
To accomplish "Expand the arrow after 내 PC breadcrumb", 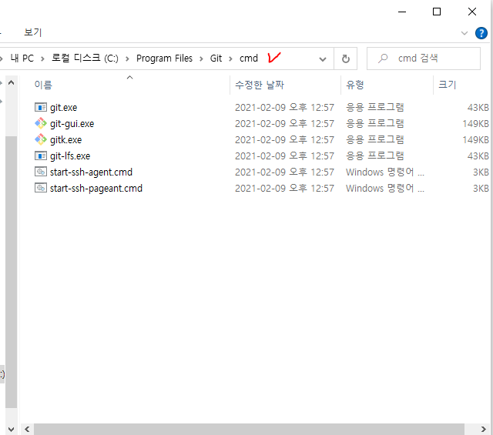I will click(42, 59).
